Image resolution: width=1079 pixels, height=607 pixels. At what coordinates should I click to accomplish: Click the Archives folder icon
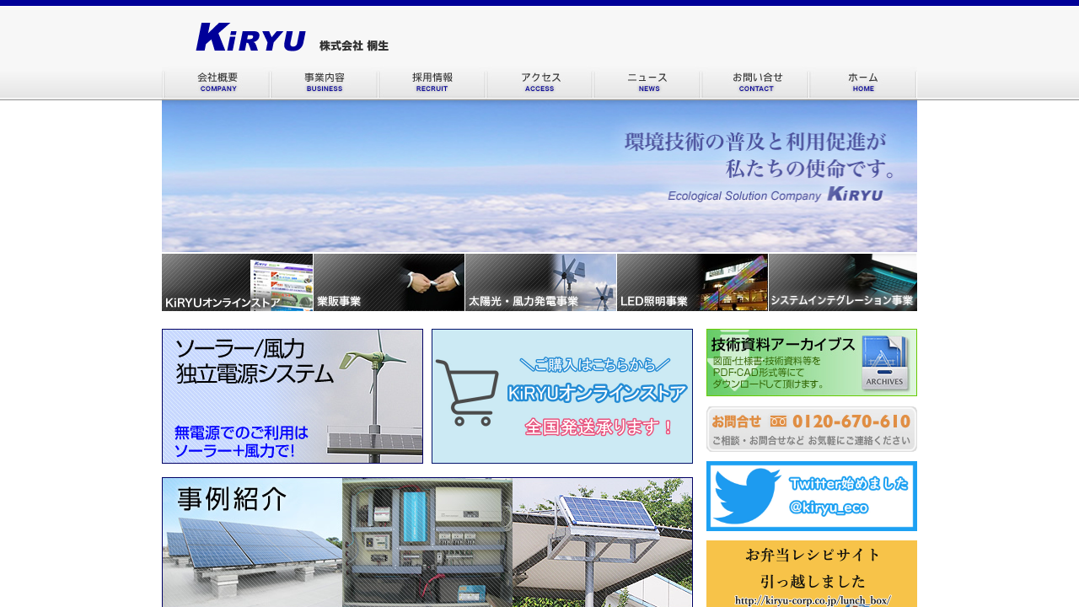884,363
